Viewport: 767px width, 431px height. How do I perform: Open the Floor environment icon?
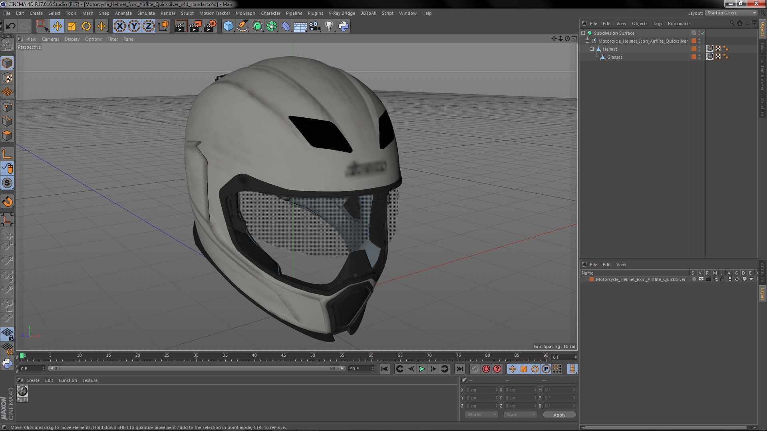click(300, 26)
